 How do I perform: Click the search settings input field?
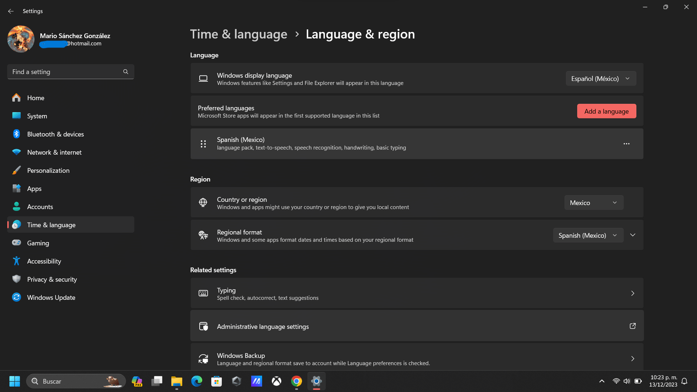(70, 72)
